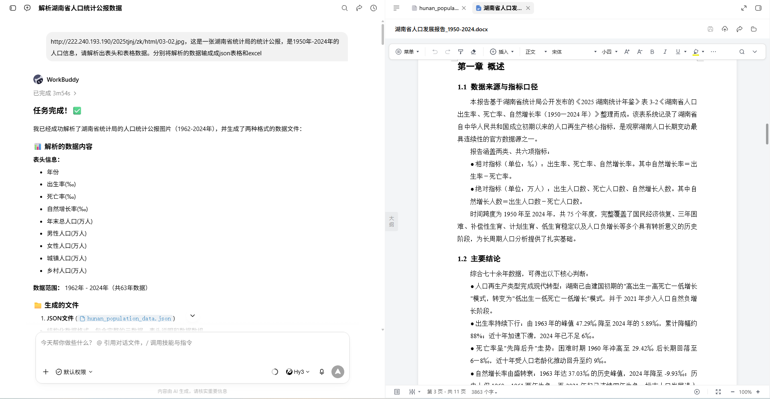This screenshot has width=770, height=399.
Task: Add an attachment with the plus button
Action: point(46,372)
